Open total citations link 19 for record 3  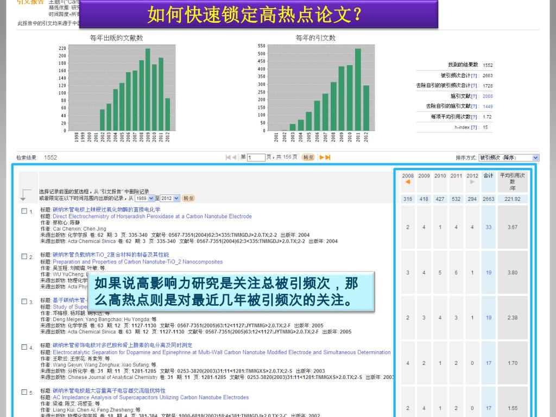pos(488,318)
